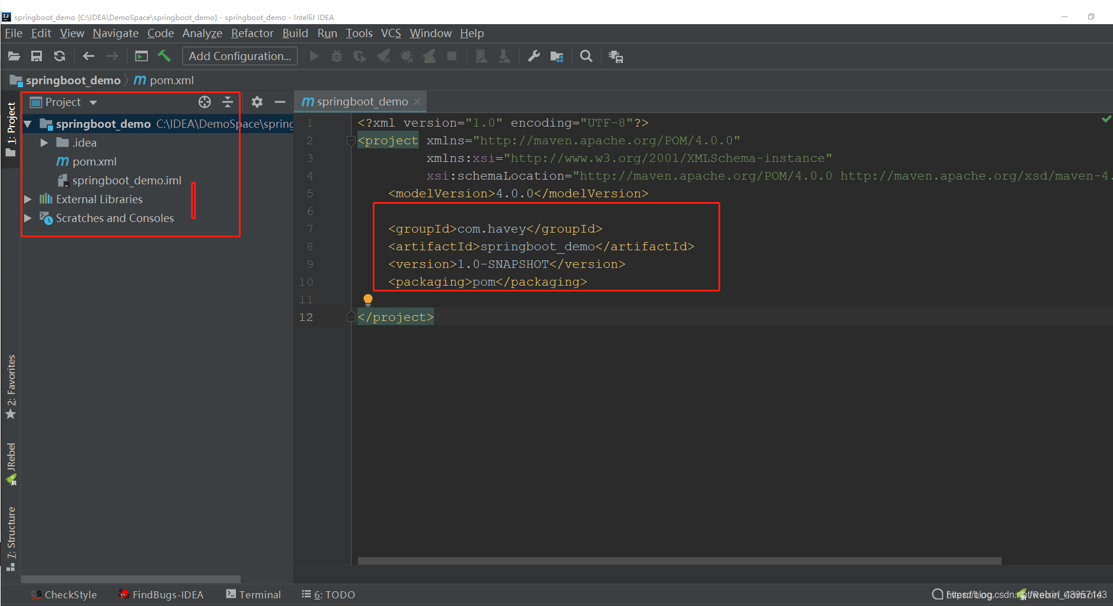Click the Run play button icon

tap(314, 57)
